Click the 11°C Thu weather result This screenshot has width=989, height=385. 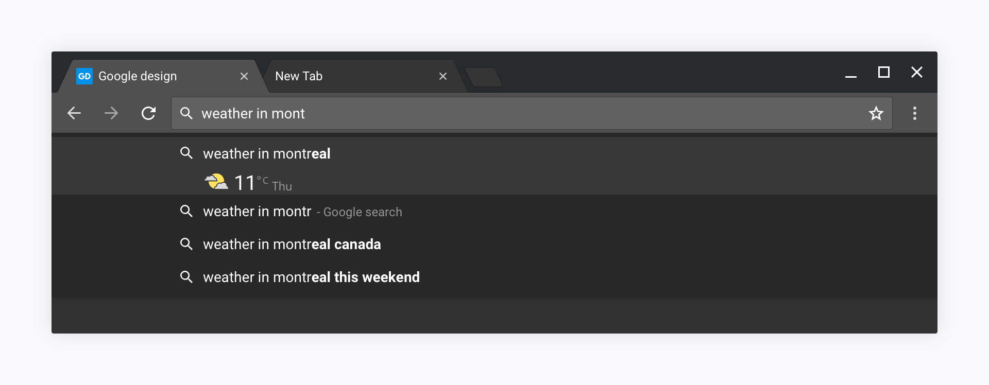coord(263,183)
